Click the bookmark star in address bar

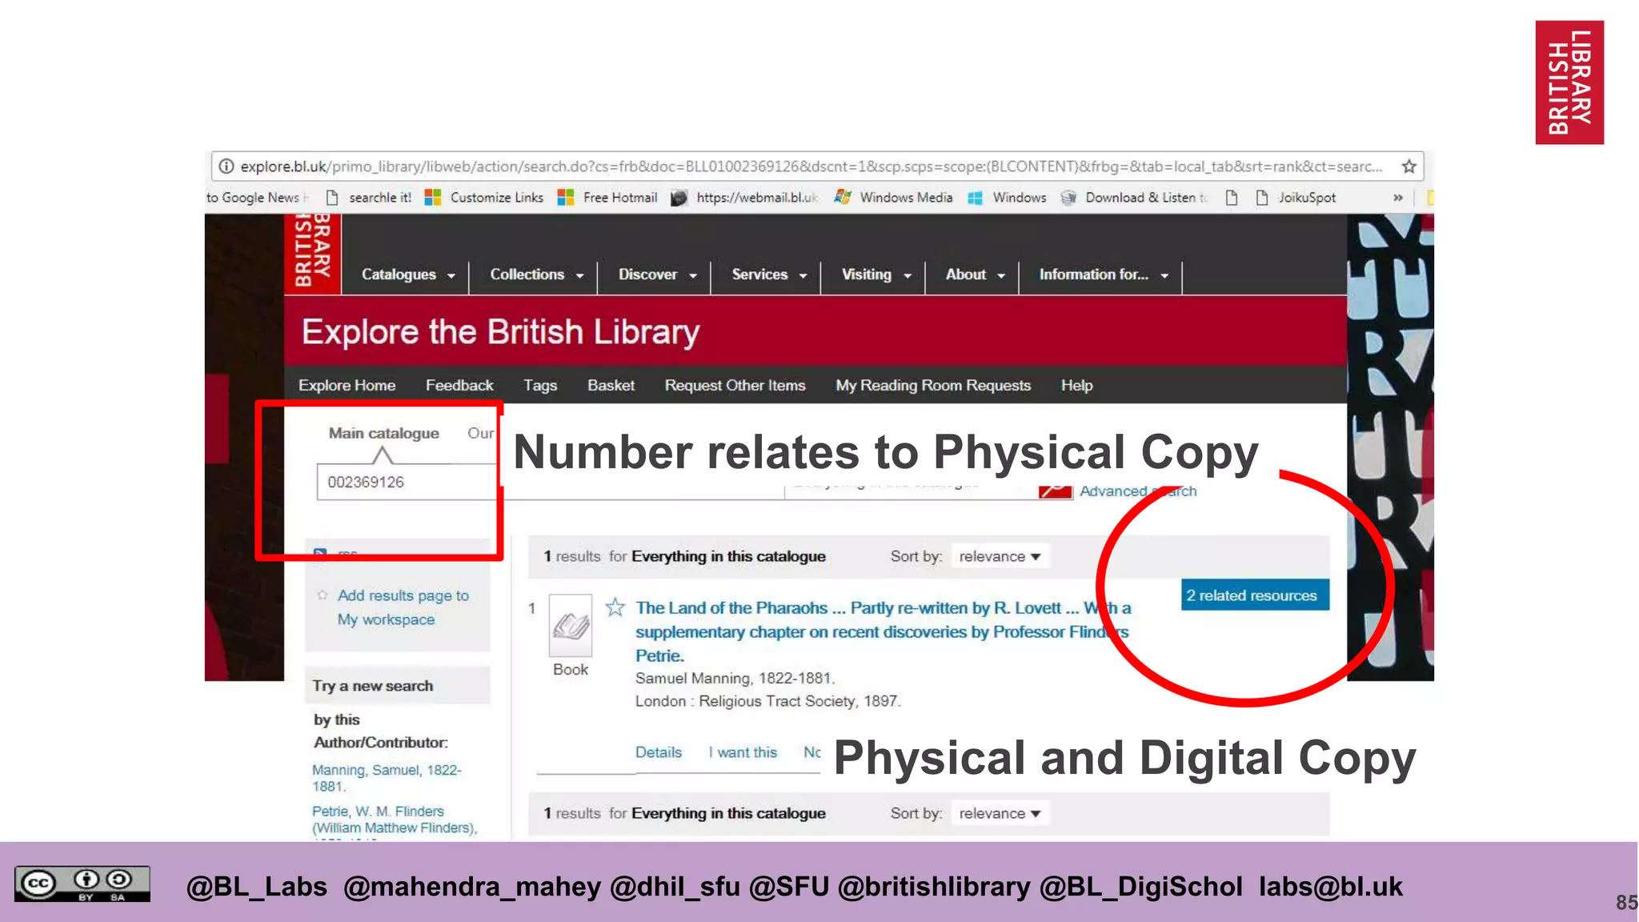pyautogui.click(x=1409, y=166)
